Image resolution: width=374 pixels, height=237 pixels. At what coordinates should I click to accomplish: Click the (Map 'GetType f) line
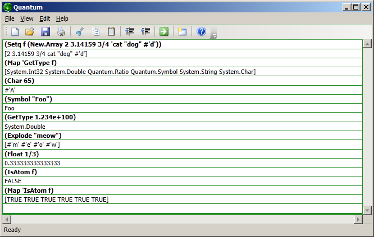pyautogui.click(x=183, y=63)
